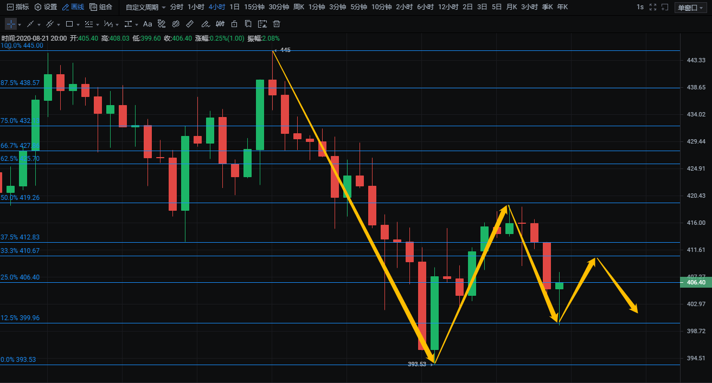Select the Aa text annotation tool
The width and height of the screenshot is (712, 383).
pos(147,24)
